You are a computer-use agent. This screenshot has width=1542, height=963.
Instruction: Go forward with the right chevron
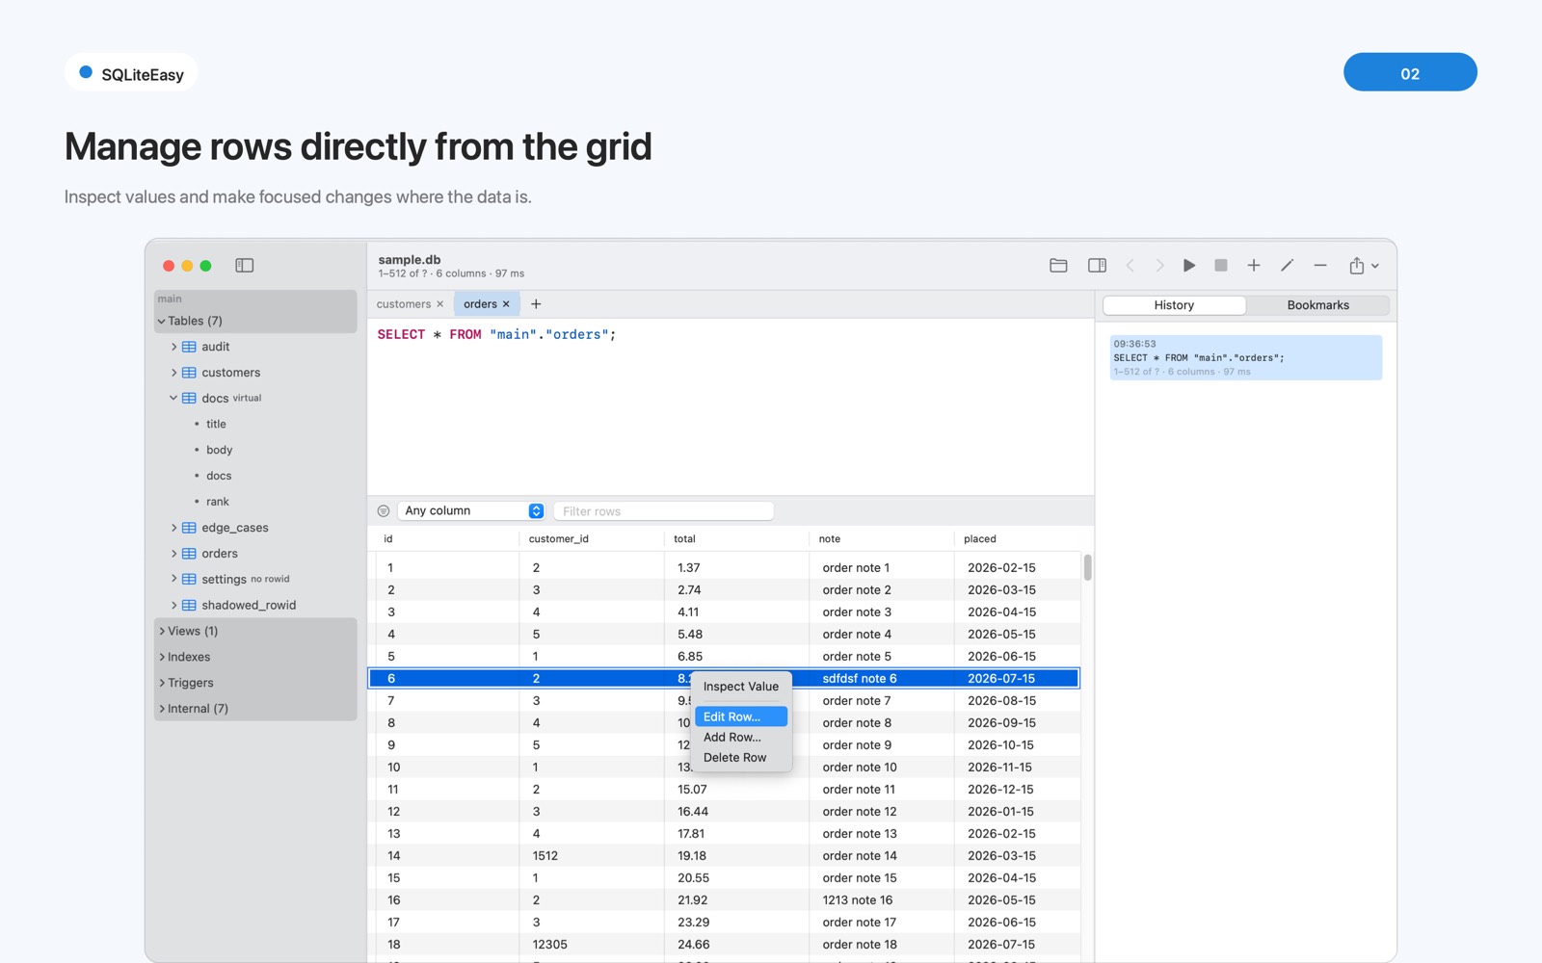(1159, 266)
